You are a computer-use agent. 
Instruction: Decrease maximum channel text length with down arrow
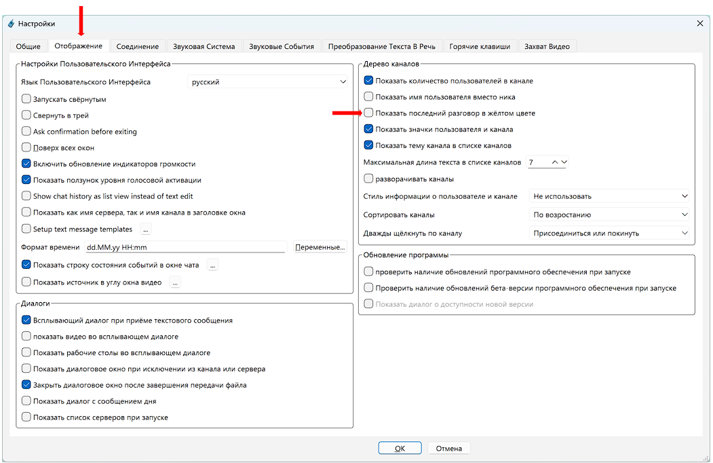[x=564, y=162]
